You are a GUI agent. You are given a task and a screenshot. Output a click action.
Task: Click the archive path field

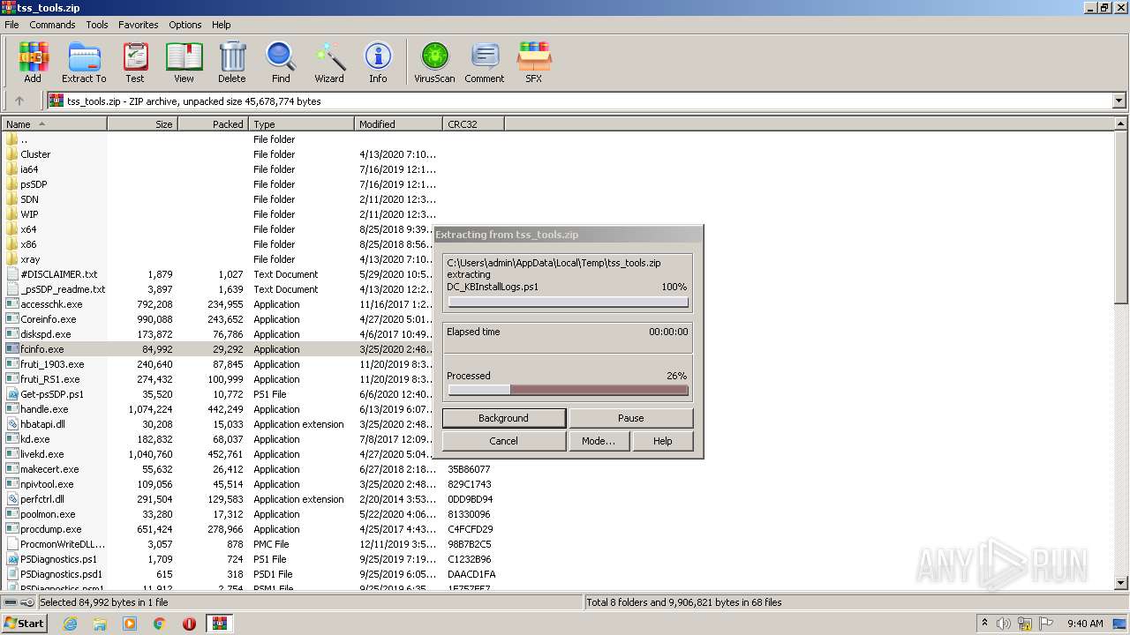(581, 101)
